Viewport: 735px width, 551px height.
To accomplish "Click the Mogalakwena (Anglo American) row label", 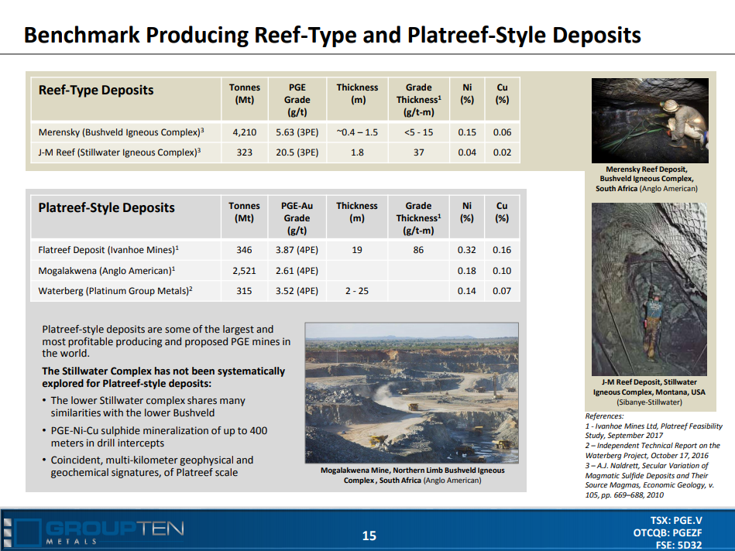I will click(x=107, y=270).
